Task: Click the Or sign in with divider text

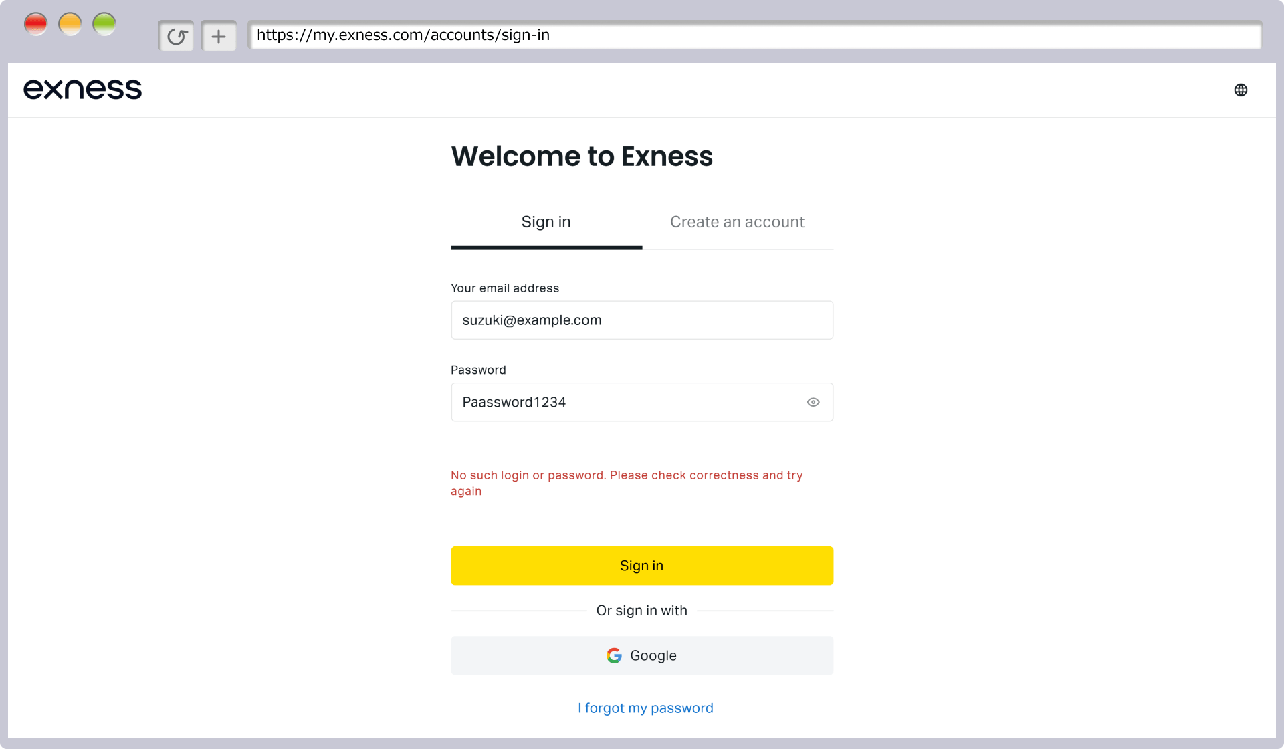Action: pyautogui.click(x=642, y=611)
